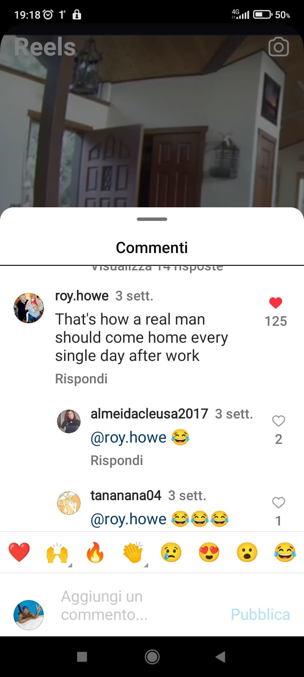The height and width of the screenshot is (677, 304).
Task: Insert the tears of joy emoji
Action: 285,552
